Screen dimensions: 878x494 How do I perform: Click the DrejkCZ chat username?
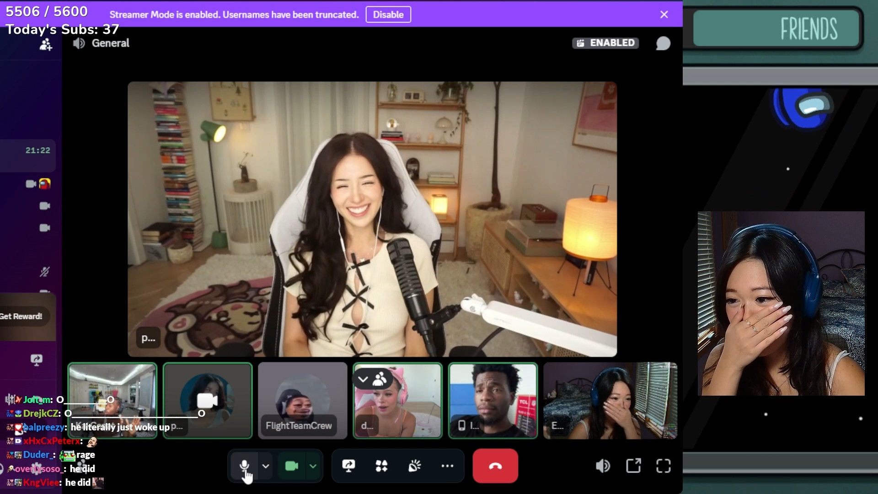pyautogui.click(x=42, y=413)
